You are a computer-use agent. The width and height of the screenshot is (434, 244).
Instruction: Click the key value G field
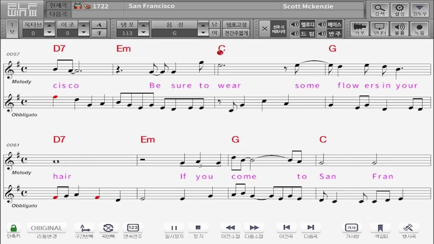(175, 33)
